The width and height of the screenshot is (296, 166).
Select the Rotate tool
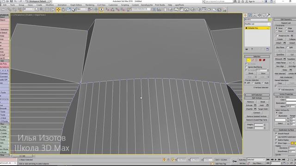click(x=63, y=9)
